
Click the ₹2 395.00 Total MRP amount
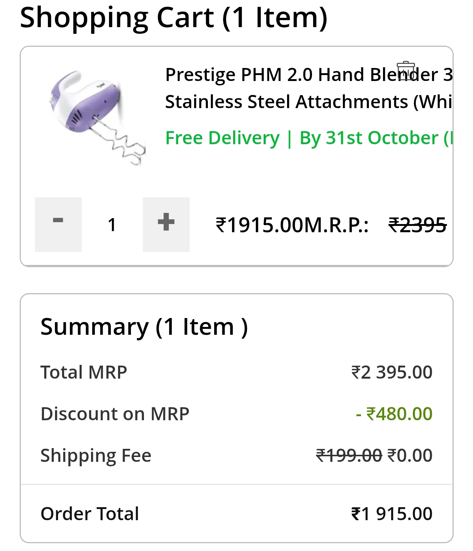pyautogui.click(x=392, y=372)
